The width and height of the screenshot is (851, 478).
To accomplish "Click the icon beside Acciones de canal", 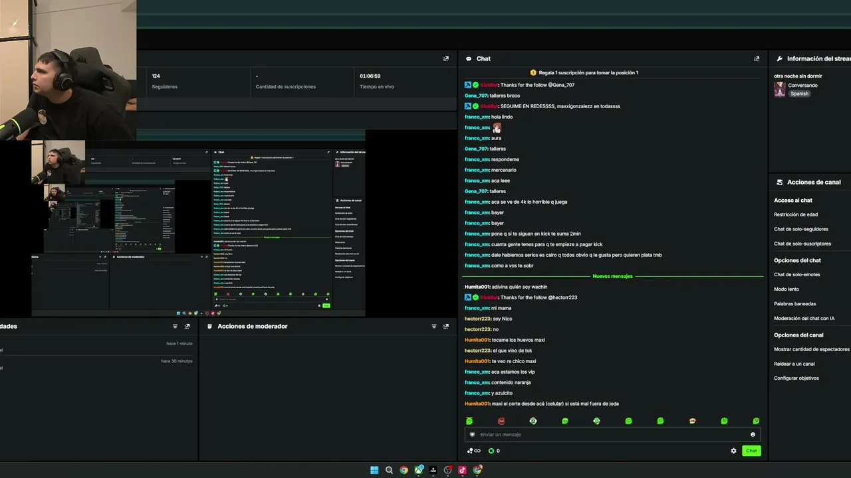I will click(x=779, y=182).
